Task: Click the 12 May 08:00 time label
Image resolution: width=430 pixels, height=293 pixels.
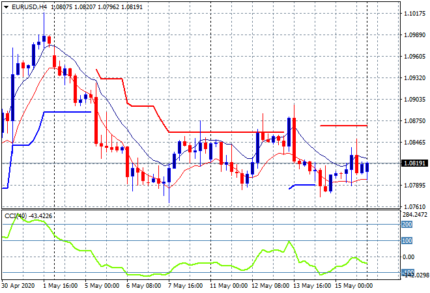Action: pyautogui.click(x=270, y=286)
